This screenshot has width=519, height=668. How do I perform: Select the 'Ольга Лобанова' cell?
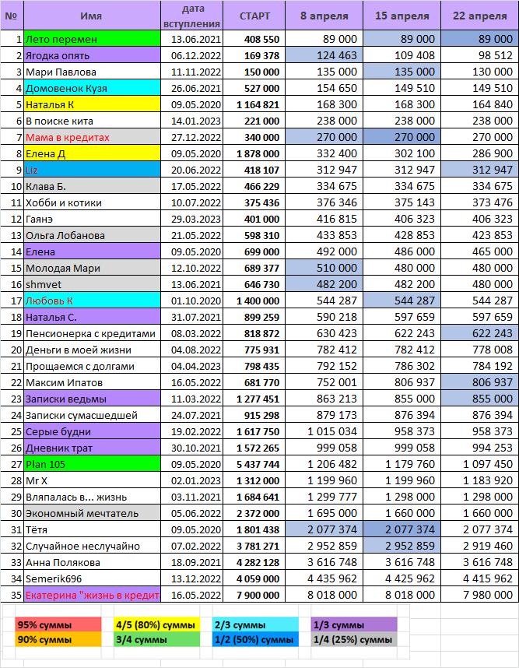(92, 235)
